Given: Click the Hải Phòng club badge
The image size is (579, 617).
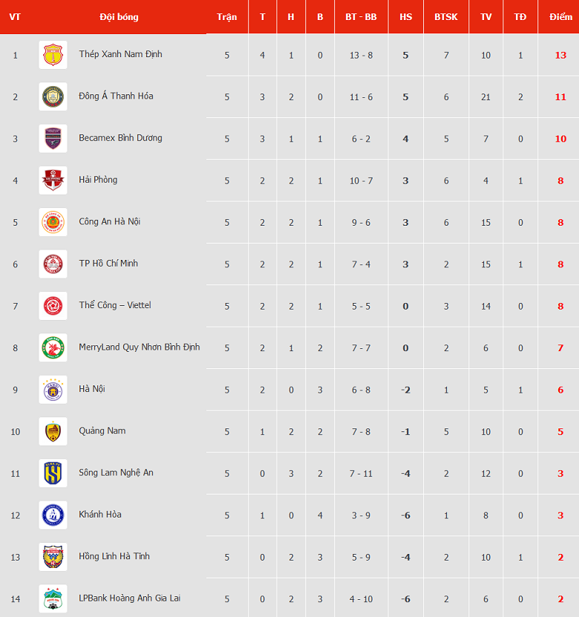Looking at the screenshot, I should [53, 180].
